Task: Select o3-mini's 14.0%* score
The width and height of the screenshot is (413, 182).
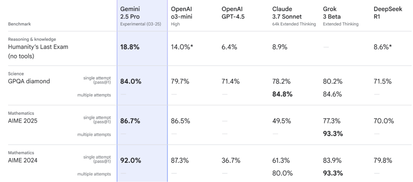Action: (x=182, y=47)
